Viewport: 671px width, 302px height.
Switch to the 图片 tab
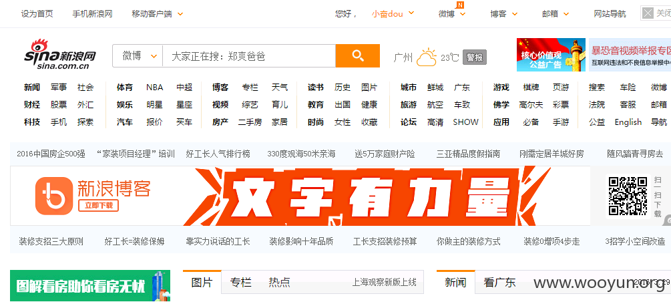click(202, 283)
